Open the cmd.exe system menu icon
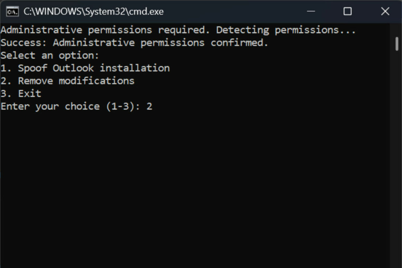 (x=12, y=12)
